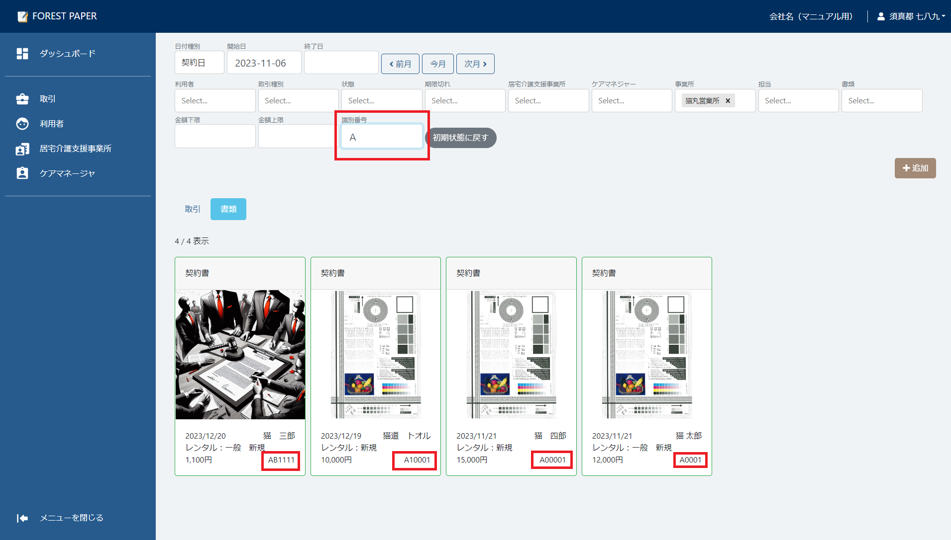Click the FOREST PAPER logo icon
This screenshot has width=951, height=540.
[22, 16]
